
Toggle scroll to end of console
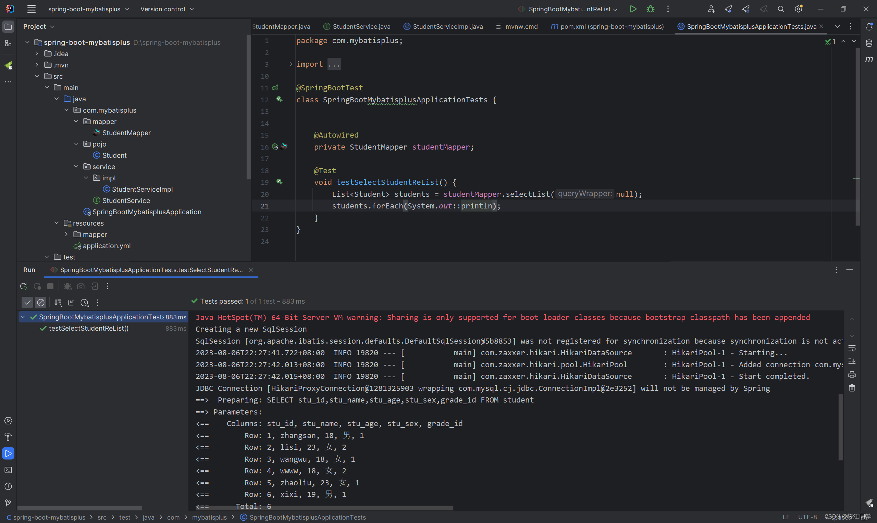click(852, 361)
